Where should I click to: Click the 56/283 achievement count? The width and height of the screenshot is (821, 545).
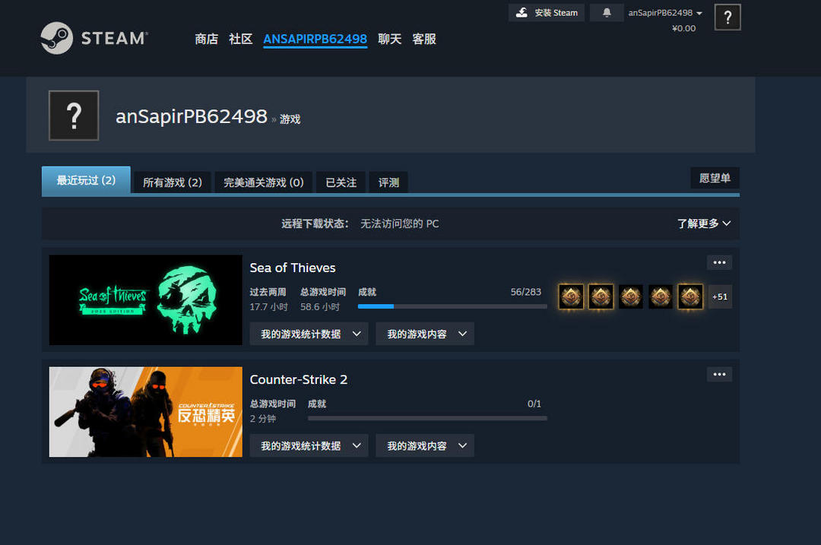[x=526, y=292]
